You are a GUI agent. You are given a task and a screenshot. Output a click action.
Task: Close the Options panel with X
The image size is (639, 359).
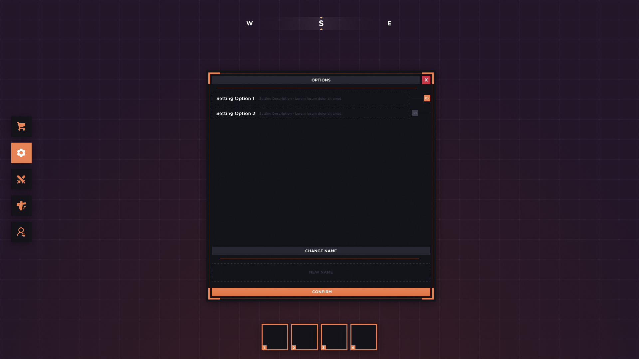[426, 80]
